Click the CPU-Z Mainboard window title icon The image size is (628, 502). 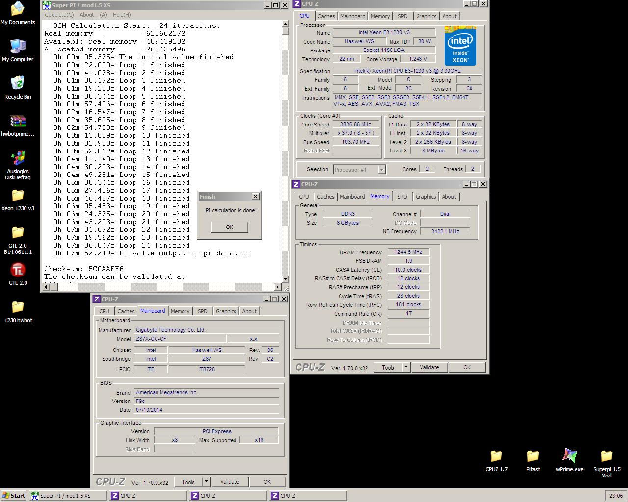tap(97, 299)
